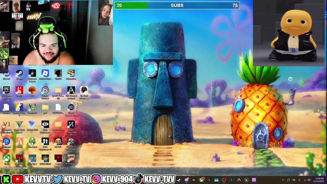Open Ubisoft Connect from the desktop

[x=45, y=93]
